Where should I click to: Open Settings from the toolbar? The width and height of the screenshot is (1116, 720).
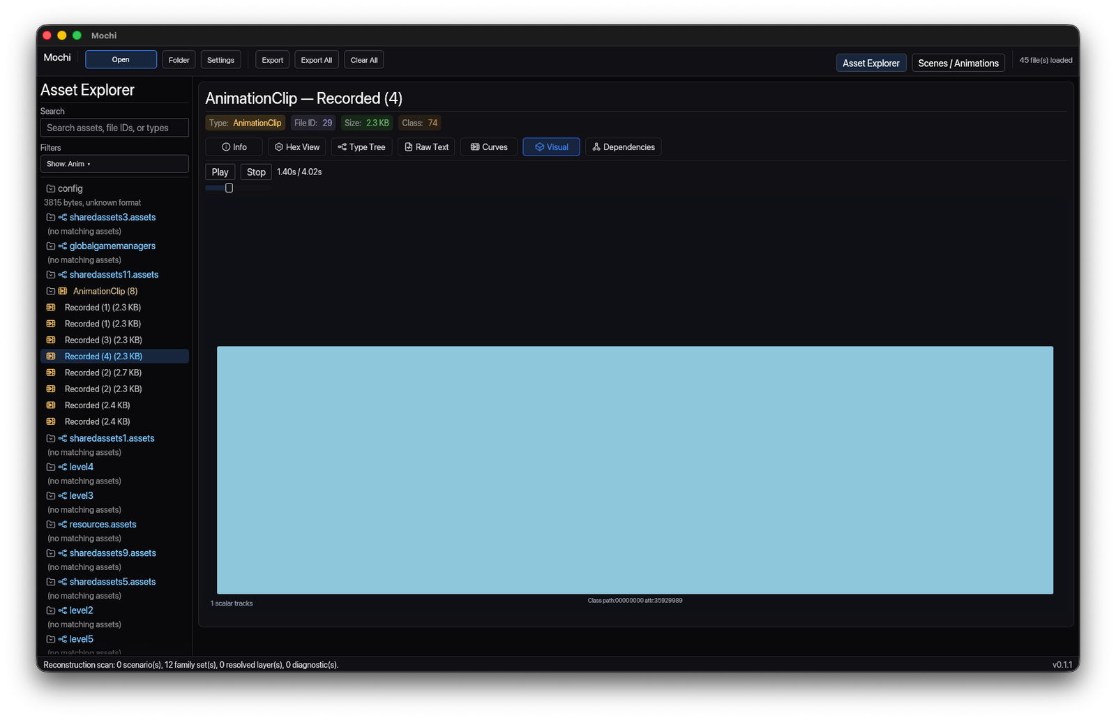pos(220,59)
